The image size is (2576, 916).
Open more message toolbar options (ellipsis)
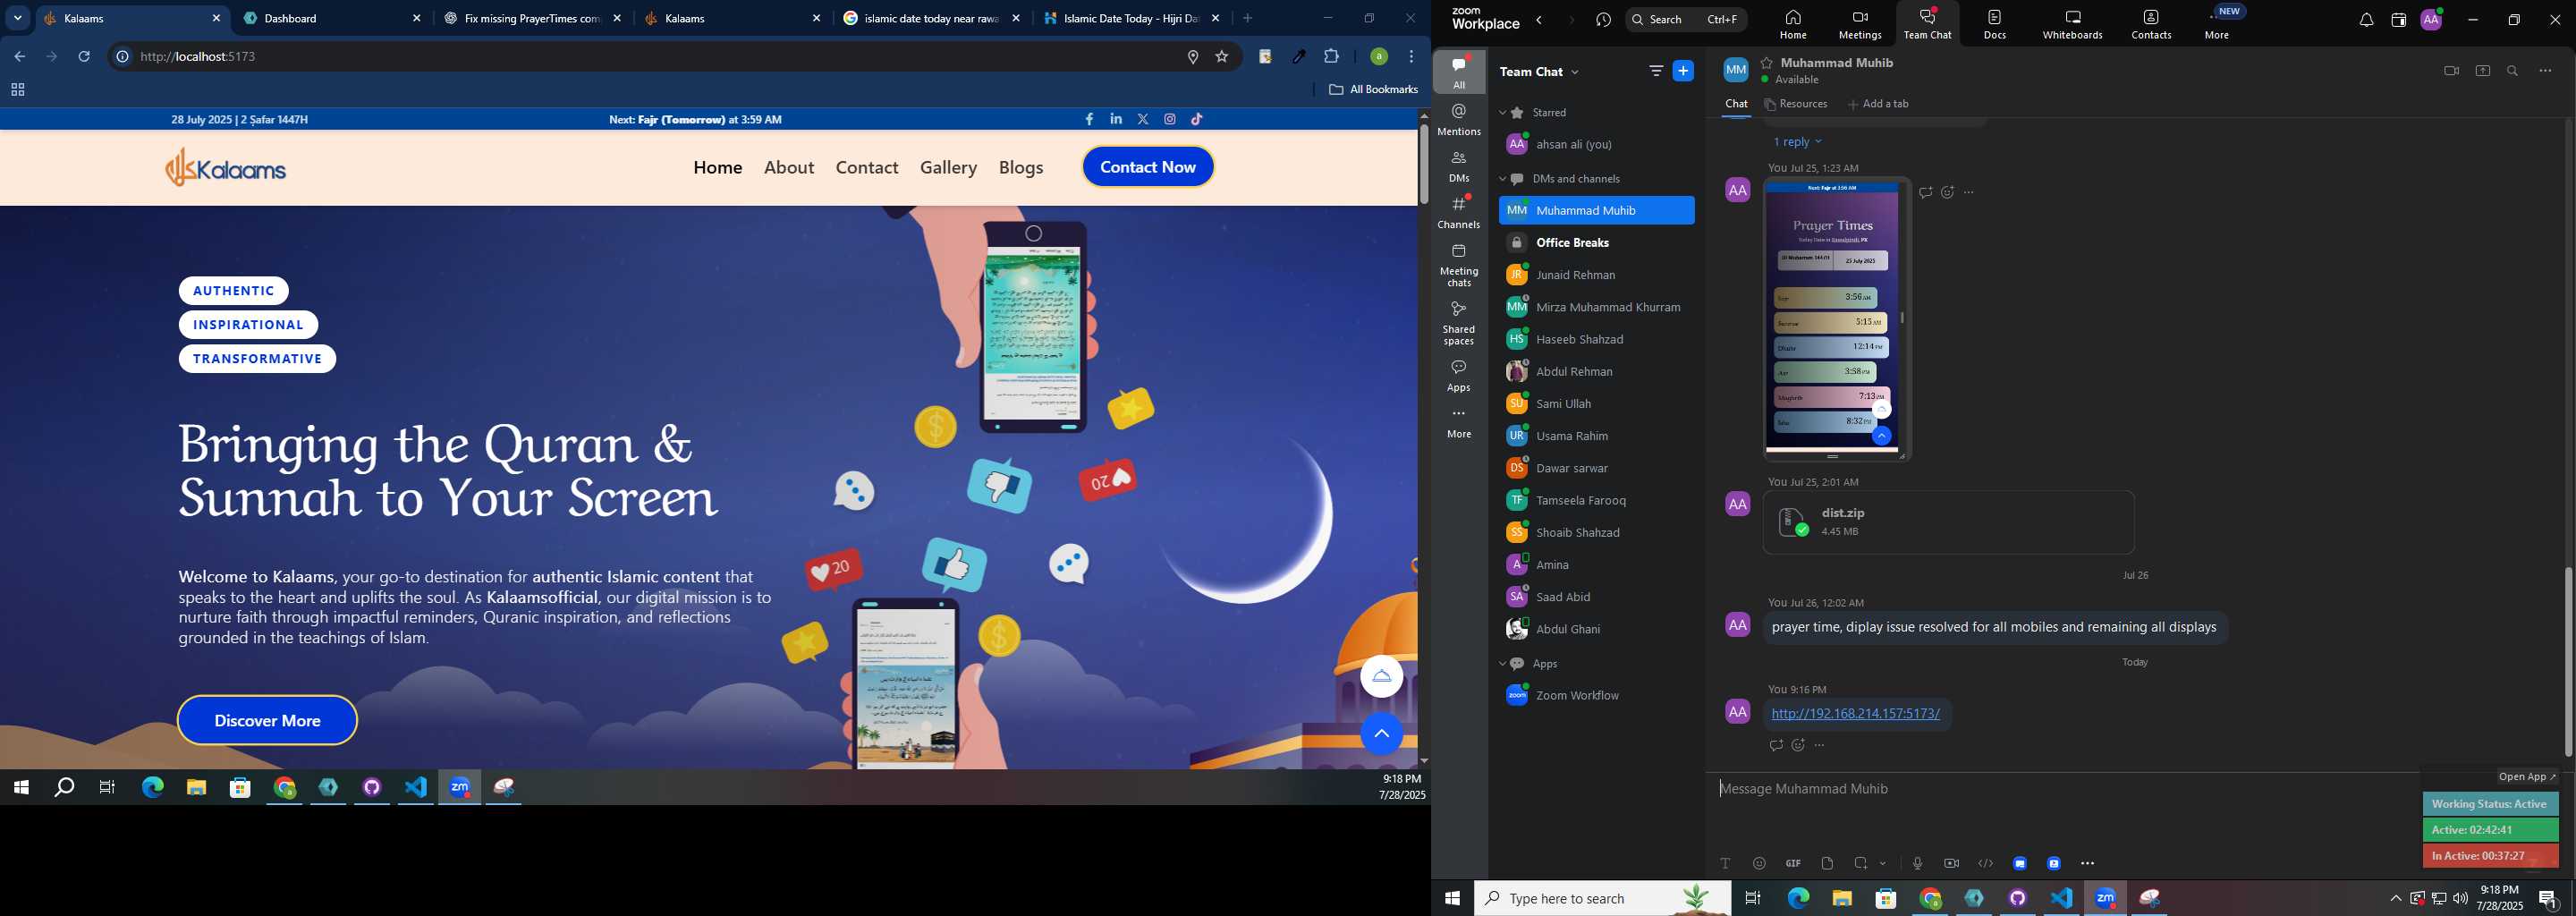[x=2088, y=863]
